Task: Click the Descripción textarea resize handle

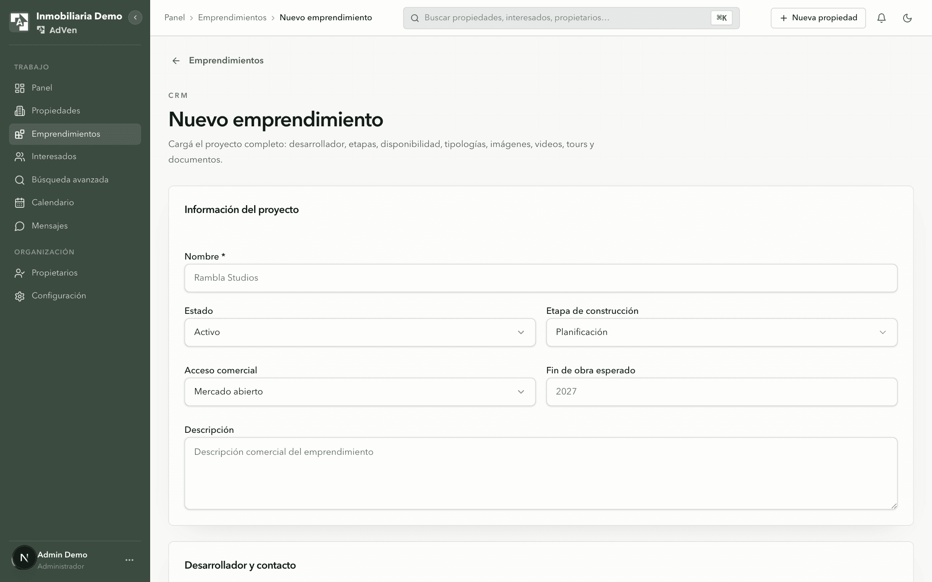Action: (894, 506)
